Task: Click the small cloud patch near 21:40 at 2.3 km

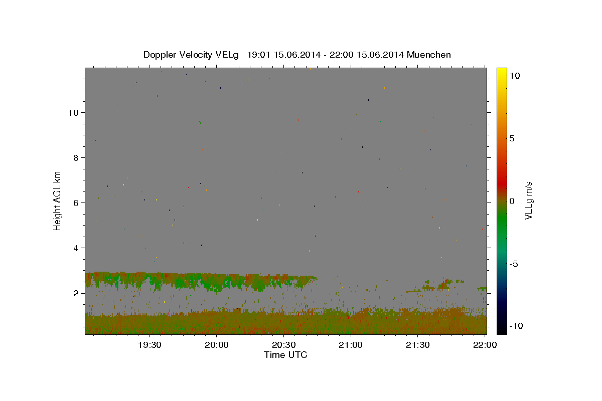Action: (443, 285)
